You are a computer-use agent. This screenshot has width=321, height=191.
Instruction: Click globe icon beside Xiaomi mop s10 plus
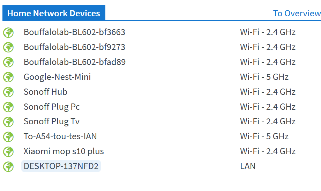[x=8, y=152]
